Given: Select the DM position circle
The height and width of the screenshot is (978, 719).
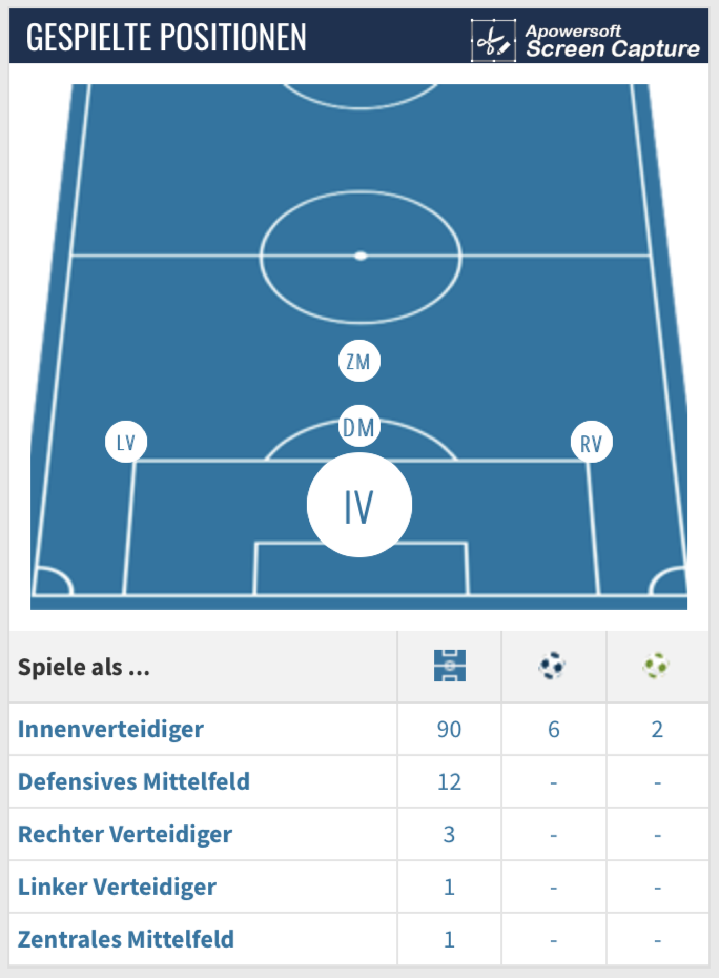Looking at the screenshot, I should (x=359, y=426).
